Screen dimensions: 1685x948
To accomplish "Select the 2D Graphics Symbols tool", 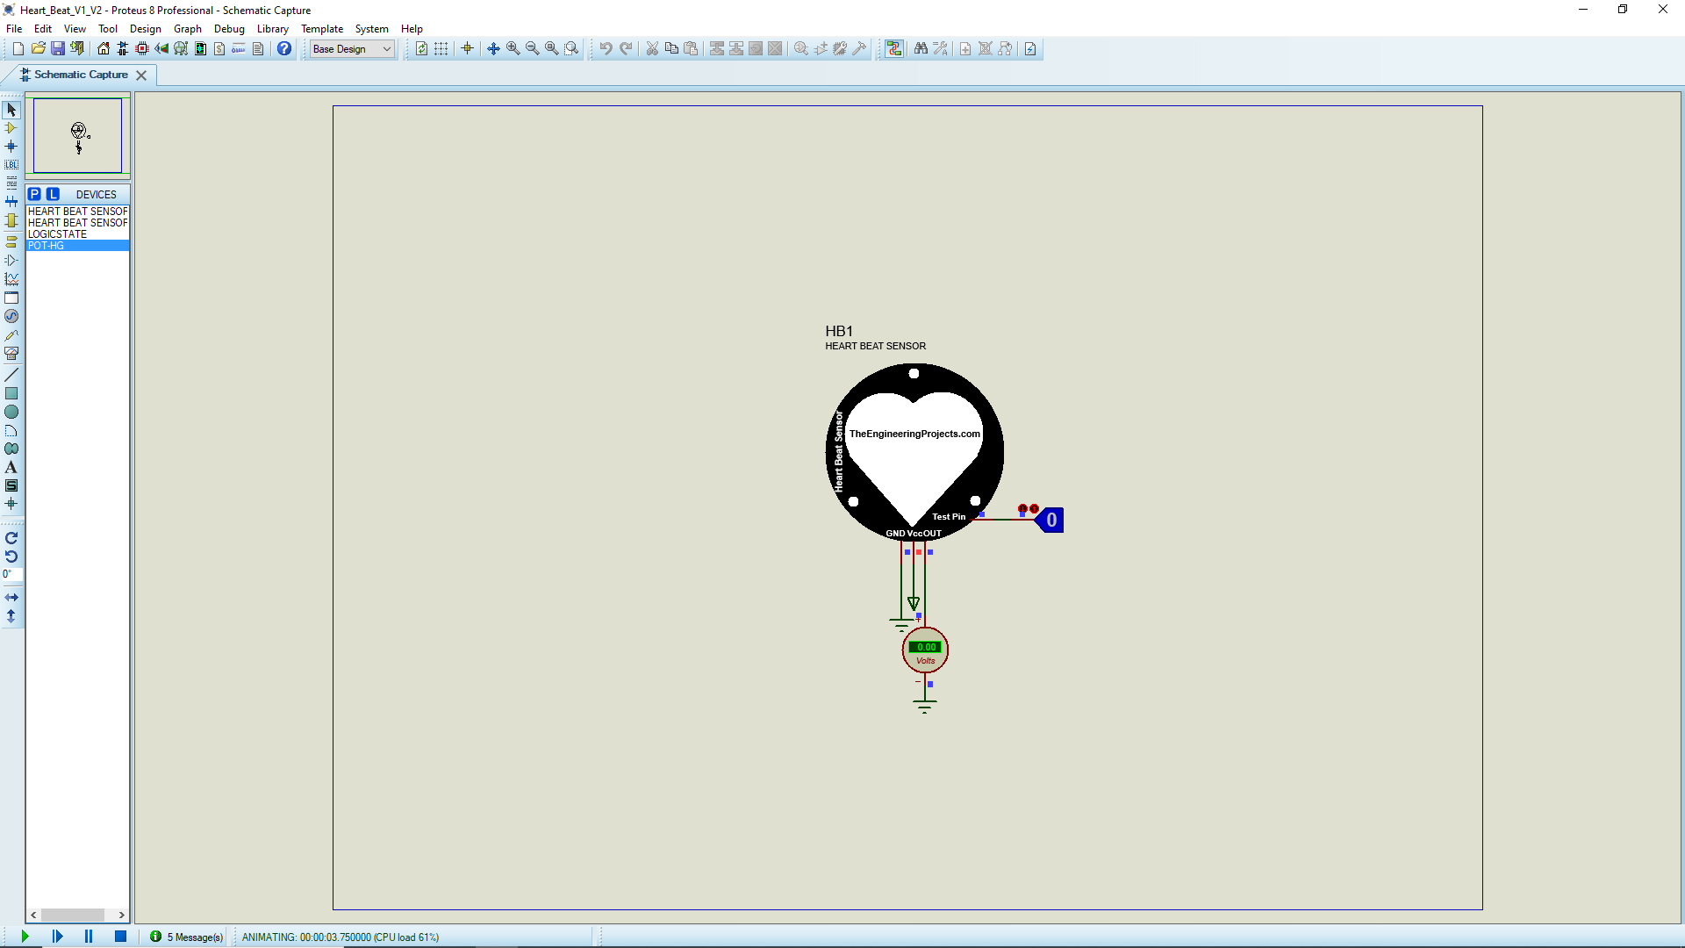I will tap(11, 485).
